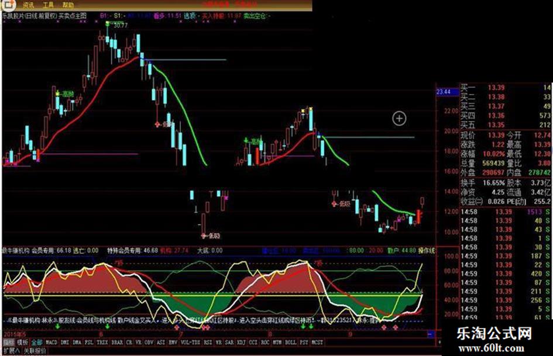This screenshot has width=553, height=356.
Task: Switch indicator to SAR
Action: point(229,342)
